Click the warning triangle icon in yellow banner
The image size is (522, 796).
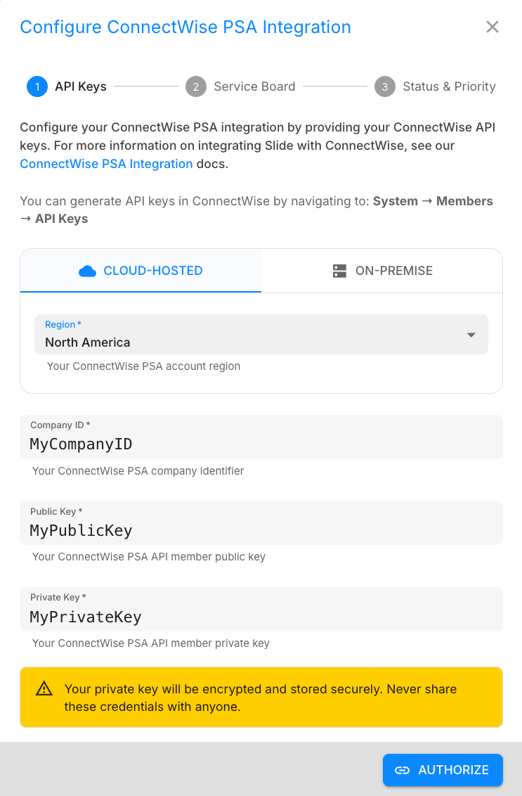[44, 688]
